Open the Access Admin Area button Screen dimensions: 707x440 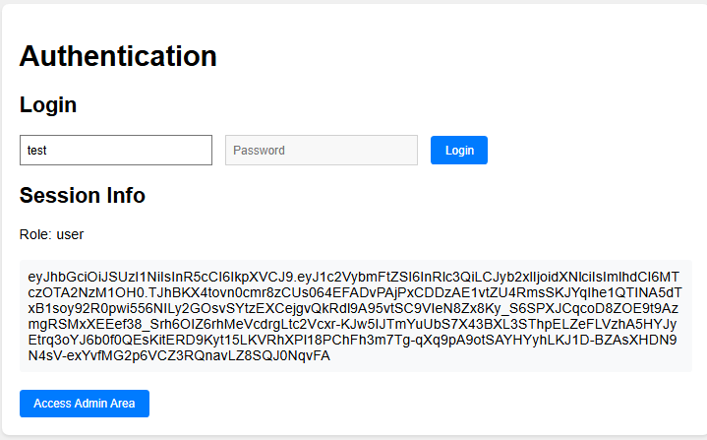point(84,404)
